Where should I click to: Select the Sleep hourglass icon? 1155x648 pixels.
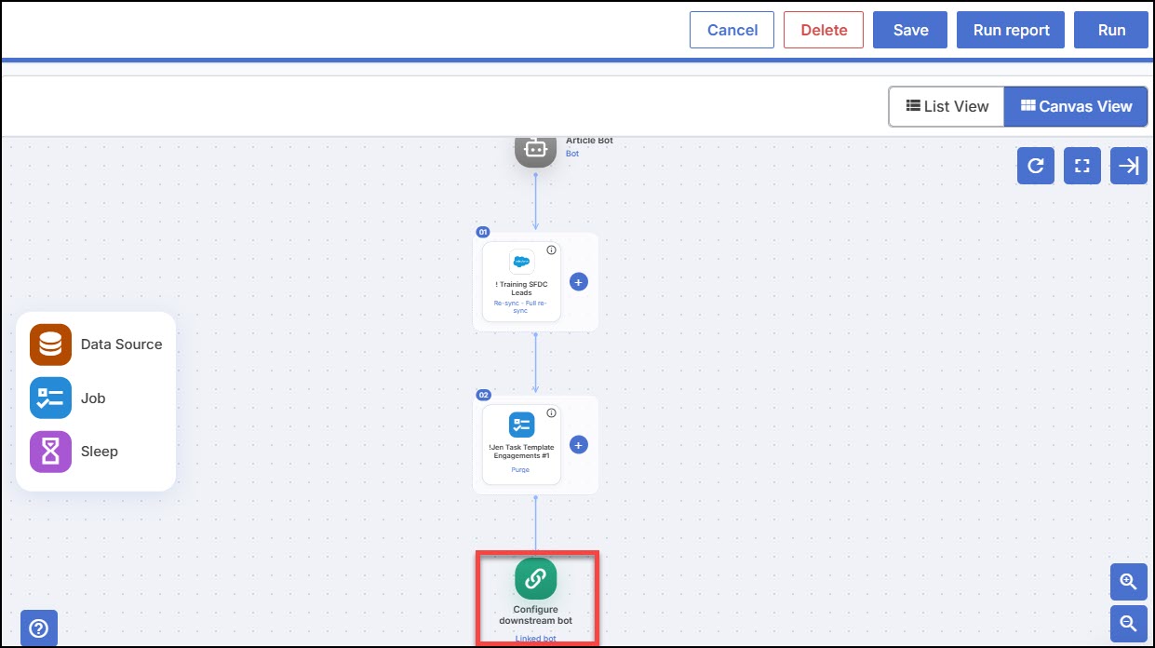tap(50, 452)
